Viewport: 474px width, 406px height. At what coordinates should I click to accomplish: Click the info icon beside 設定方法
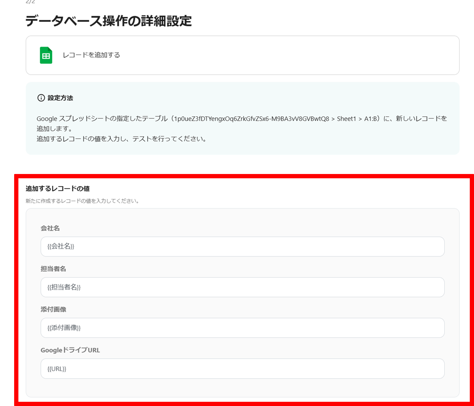[41, 98]
